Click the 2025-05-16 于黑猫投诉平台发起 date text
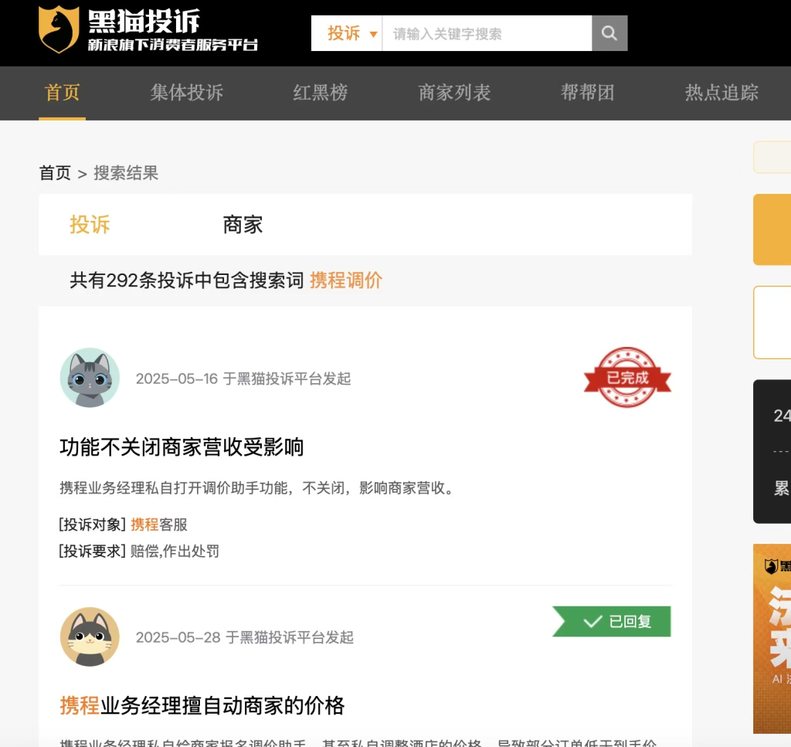Image resolution: width=791 pixels, height=747 pixels. click(x=243, y=379)
